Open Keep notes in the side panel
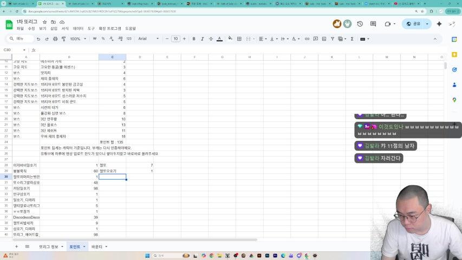The width and height of the screenshot is (462, 260). [454, 55]
